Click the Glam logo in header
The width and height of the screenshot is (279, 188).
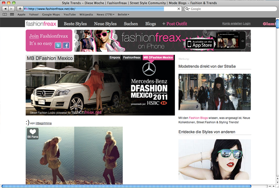click(x=269, y=24)
